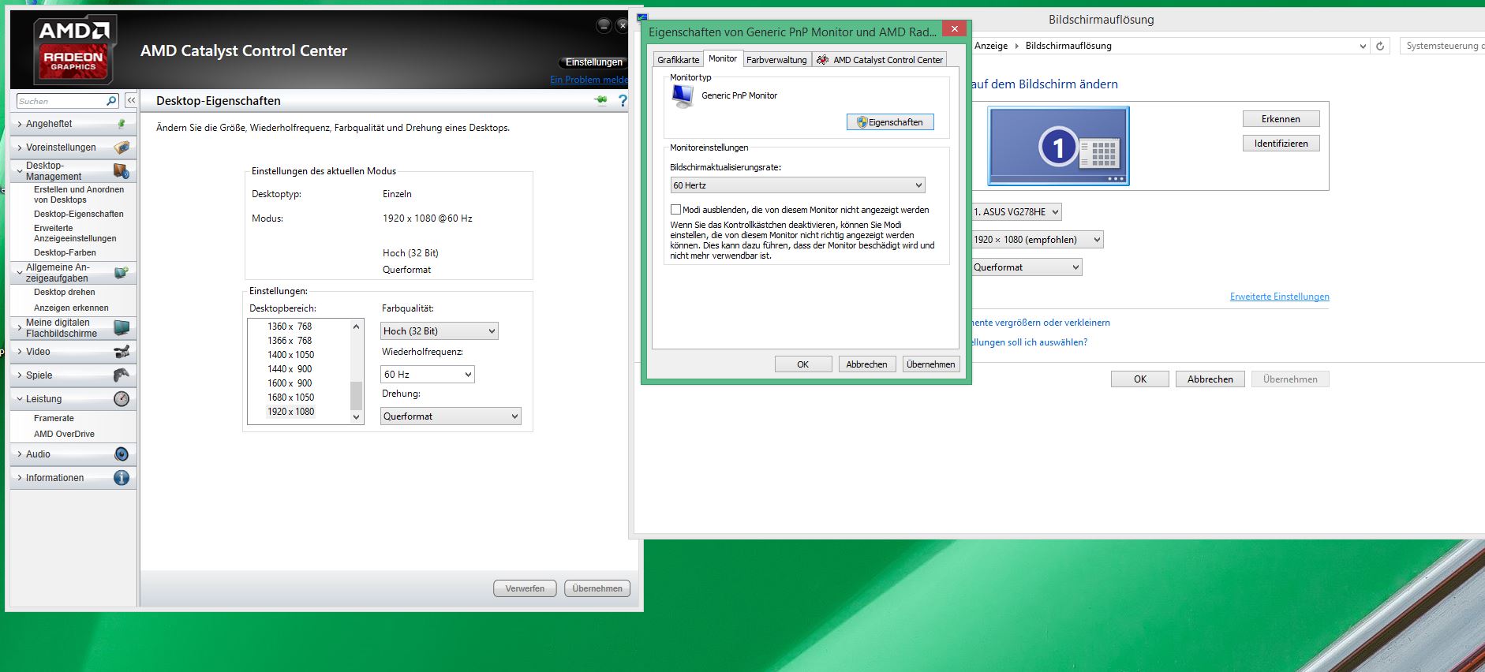Click the Allgemeine Anzeigeaufgaben icon
The image size is (1485, 672).
coord(121,273)
